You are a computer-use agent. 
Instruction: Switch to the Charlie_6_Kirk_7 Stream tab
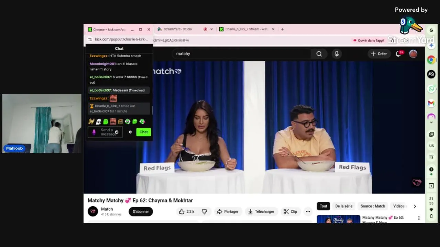[247, 29]
